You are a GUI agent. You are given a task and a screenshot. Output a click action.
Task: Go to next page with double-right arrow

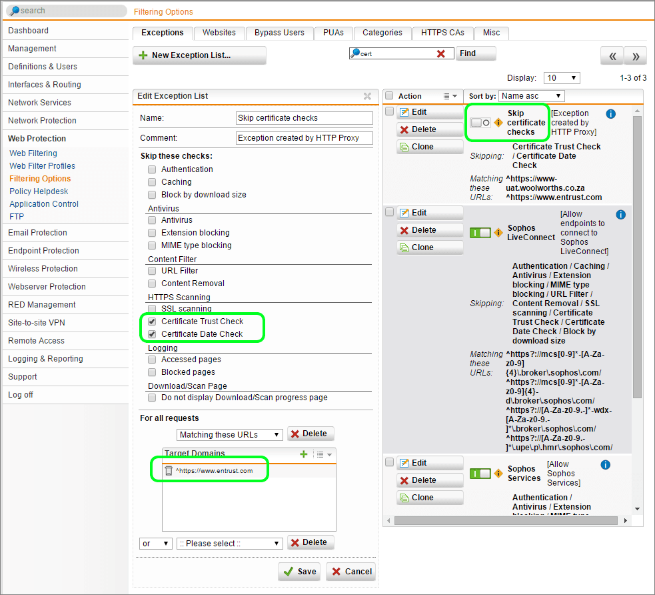click(636, 56)
